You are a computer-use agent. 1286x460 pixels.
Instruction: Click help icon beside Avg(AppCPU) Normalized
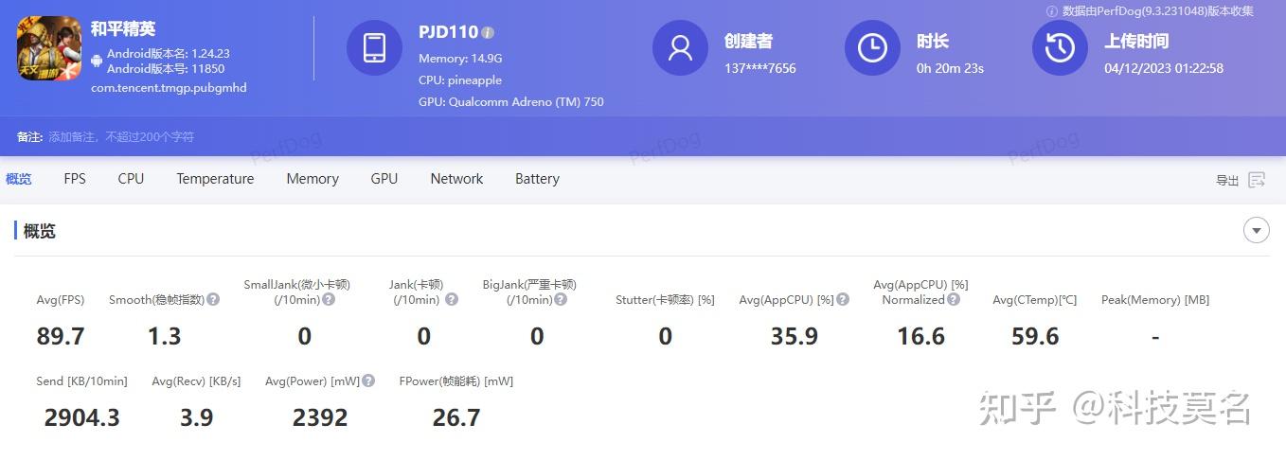click(x=954, y=299)
